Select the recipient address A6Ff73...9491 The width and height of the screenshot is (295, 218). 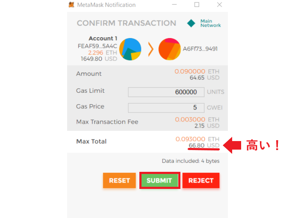pos(200,49)
